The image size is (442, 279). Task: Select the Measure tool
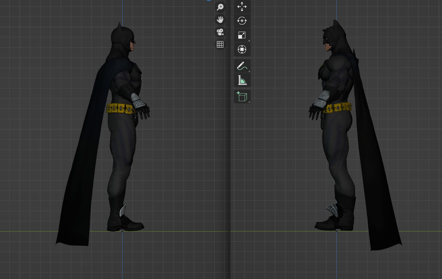[242, 80]
